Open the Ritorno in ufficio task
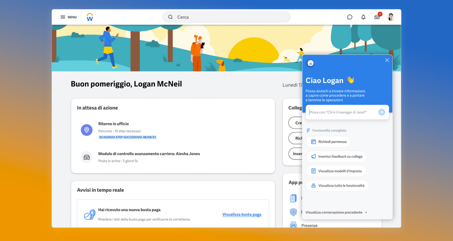This screenshot has width=453, height=241. click(114, 124)
